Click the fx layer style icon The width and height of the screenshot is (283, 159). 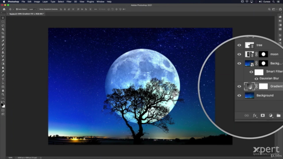coord(255,116)
